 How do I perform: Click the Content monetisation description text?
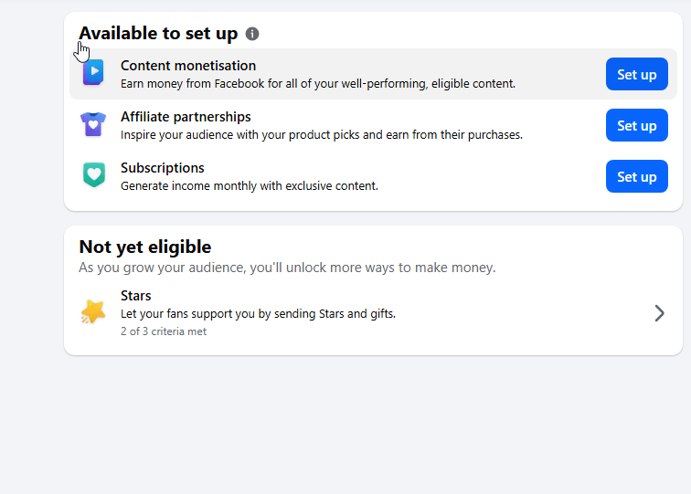(x=318, y=84)
